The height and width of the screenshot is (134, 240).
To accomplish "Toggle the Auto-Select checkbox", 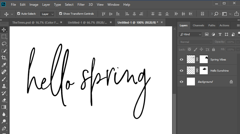I will click(18, 14).
